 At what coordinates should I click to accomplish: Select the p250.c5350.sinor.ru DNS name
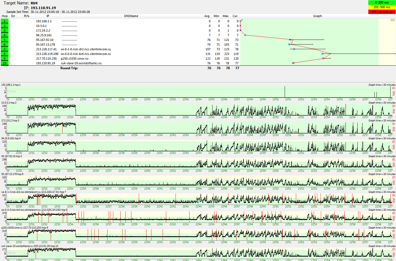(x=75, y=59)
